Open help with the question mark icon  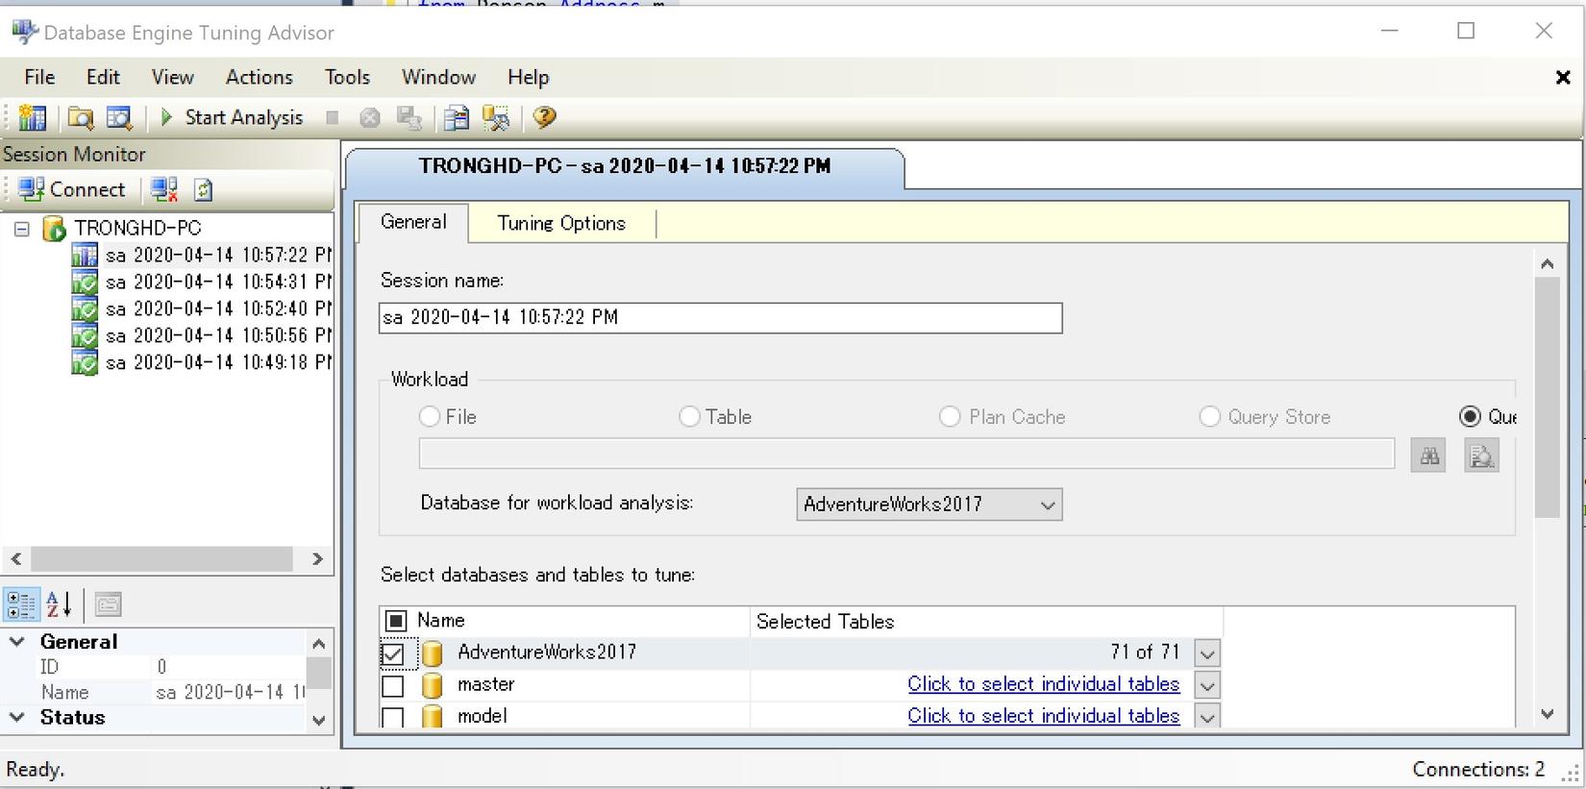544,117
